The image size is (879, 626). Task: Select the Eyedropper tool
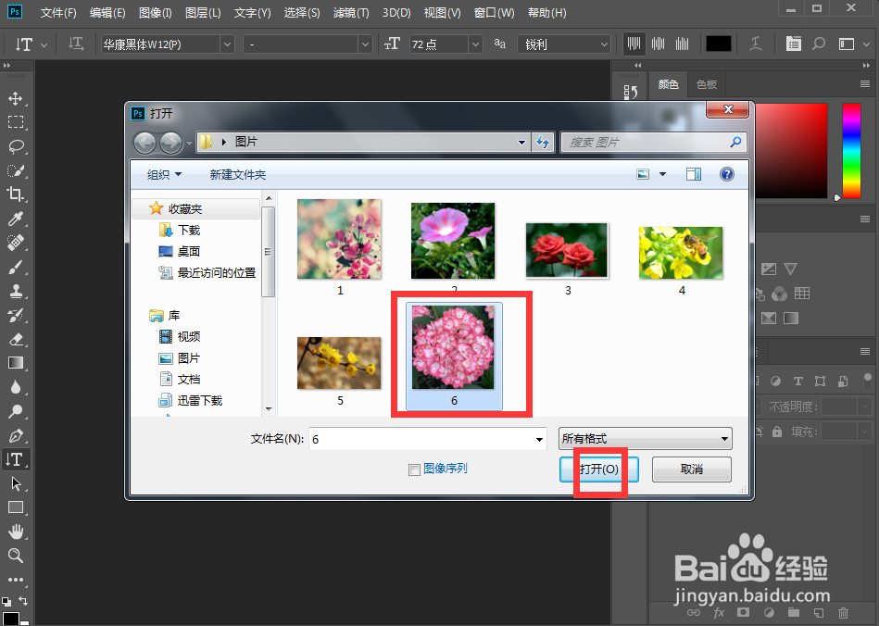[15, 219]
